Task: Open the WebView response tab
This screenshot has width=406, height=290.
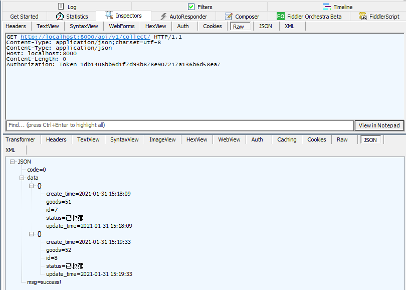Action: (x=229, y=139)
